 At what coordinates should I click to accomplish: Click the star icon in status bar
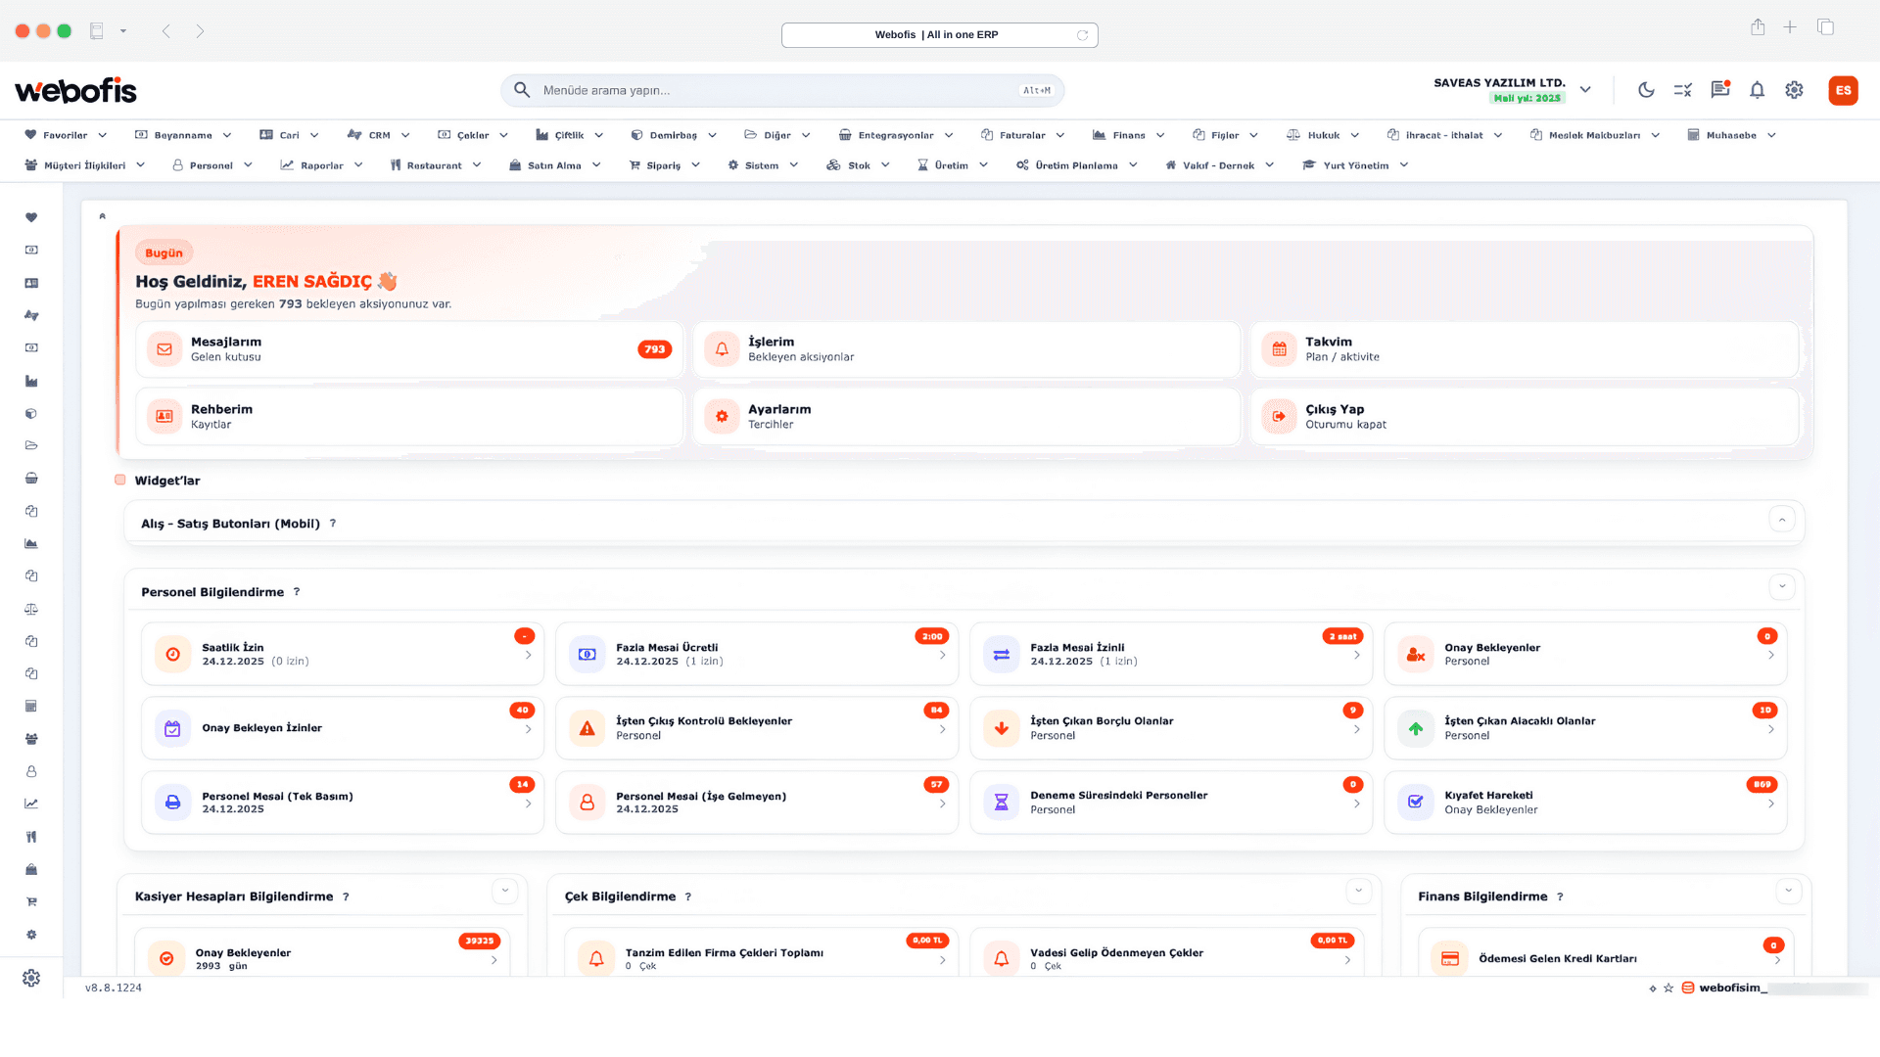coord(1668,988)
